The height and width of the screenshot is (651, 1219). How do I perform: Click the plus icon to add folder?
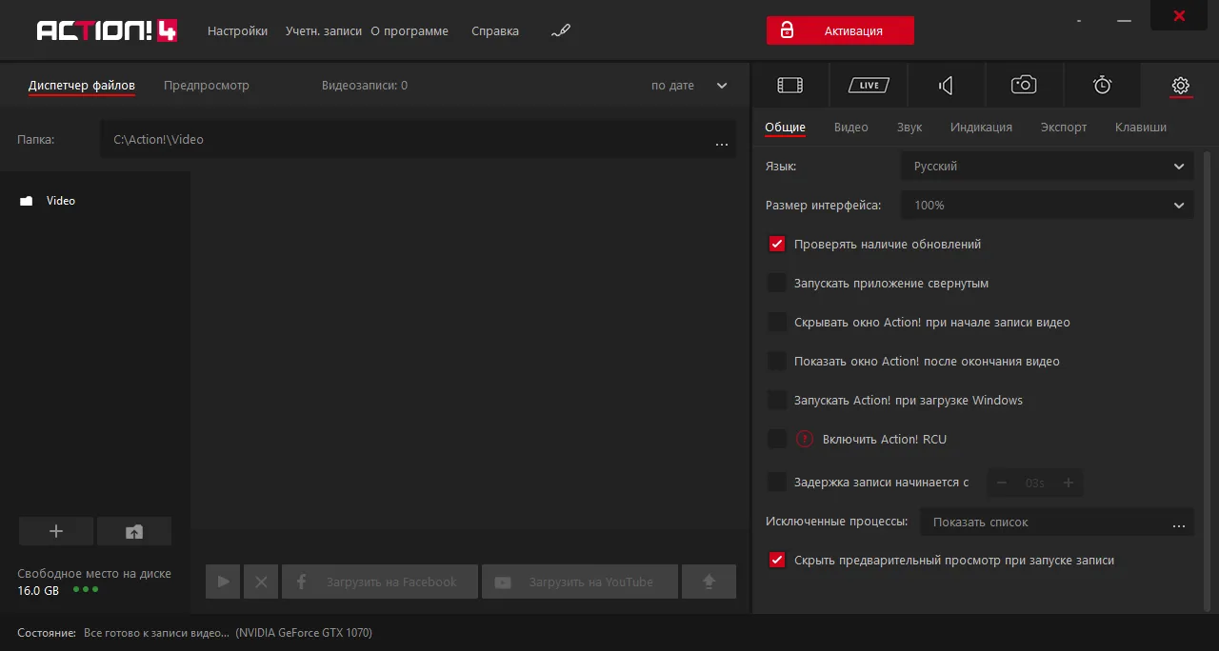[x=56, y=532]
